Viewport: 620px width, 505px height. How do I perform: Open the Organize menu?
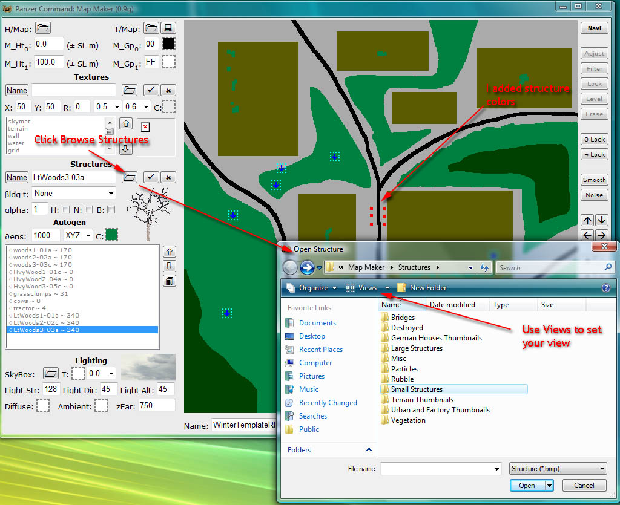pos(312,288)
